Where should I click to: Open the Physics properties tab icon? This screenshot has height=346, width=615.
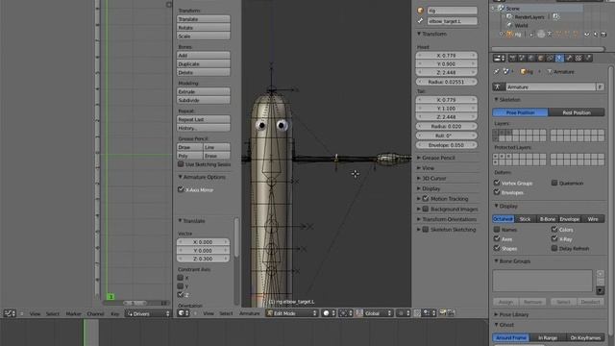(588, 59)
